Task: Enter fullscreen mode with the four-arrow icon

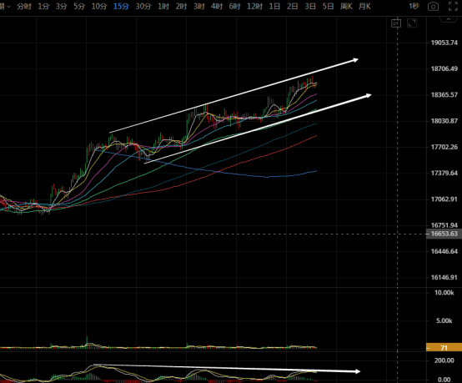Action: [x=453, y=6]
